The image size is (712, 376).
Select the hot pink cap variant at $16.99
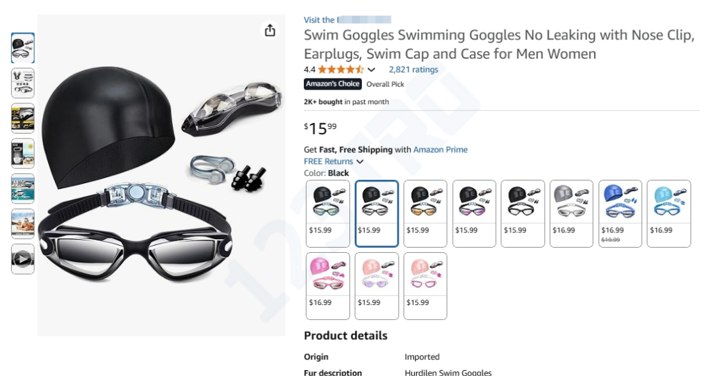coord(328,286)
